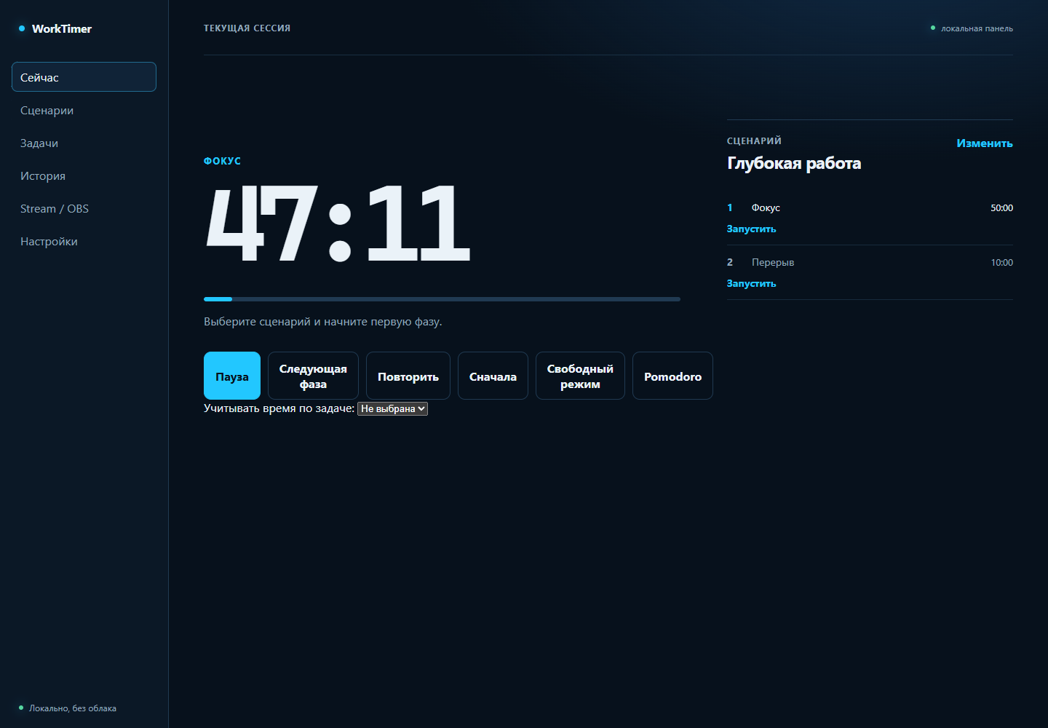Open Настройки in the sidebar
Screen dimensions: 1048x728
[84, 241]
